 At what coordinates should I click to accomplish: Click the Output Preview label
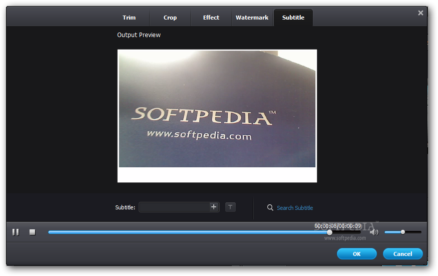pos(139,35)
